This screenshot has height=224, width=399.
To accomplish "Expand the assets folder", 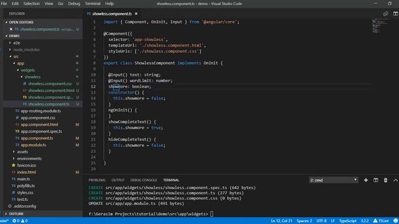I will 22,152.
